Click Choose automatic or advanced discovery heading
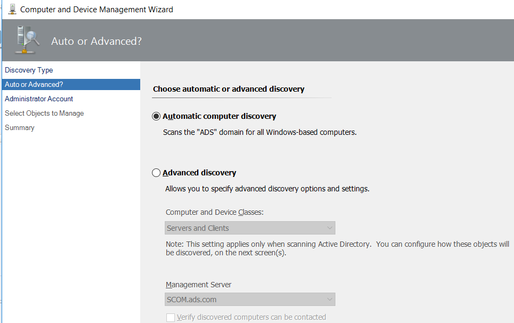This screenshot has height=323, width=514. 229,89
